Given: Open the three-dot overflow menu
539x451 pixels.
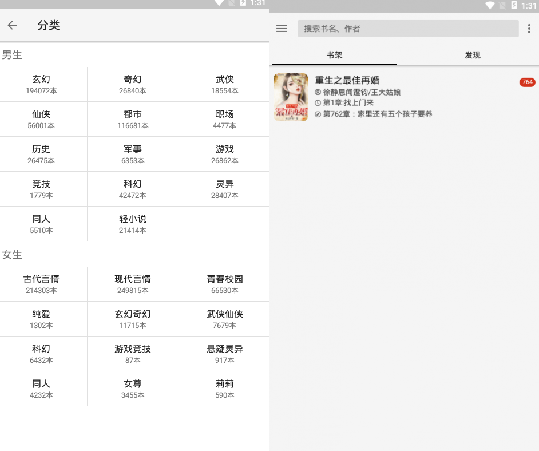Looking at the screenshot, I should coord(528,29).
